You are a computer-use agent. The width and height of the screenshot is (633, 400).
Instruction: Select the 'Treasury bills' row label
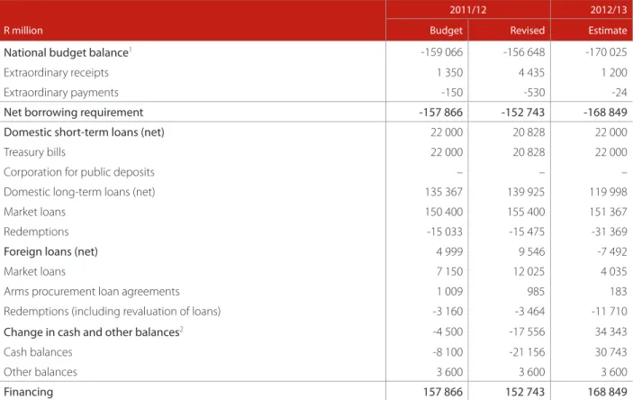coord(34,152)
